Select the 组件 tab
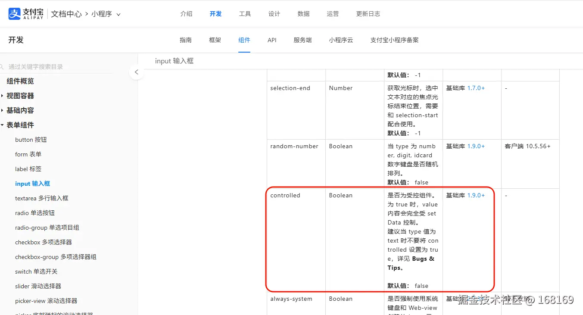The image size is (583, 315). click(244, 40)
